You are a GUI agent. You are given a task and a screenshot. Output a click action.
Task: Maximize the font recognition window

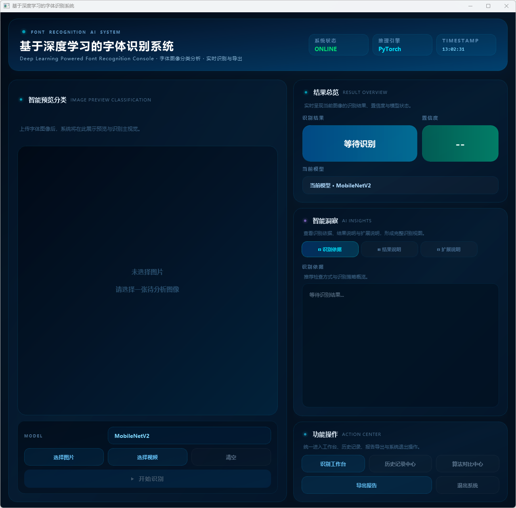(x=488, y=6)
